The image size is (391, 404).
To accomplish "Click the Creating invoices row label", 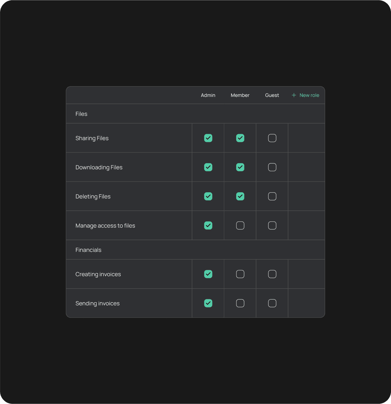I will (98, 274).
